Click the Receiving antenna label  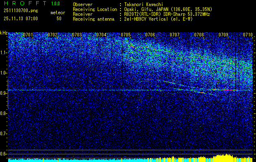[x=94, y=19]
